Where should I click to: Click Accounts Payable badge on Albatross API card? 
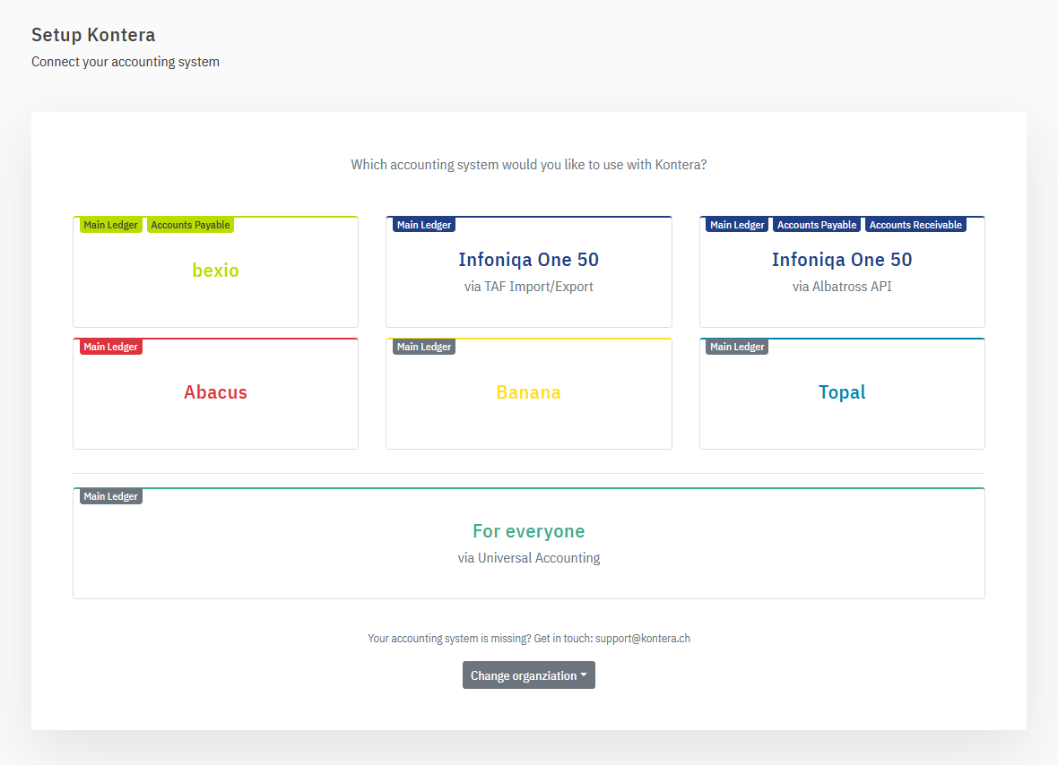(816, 225)
